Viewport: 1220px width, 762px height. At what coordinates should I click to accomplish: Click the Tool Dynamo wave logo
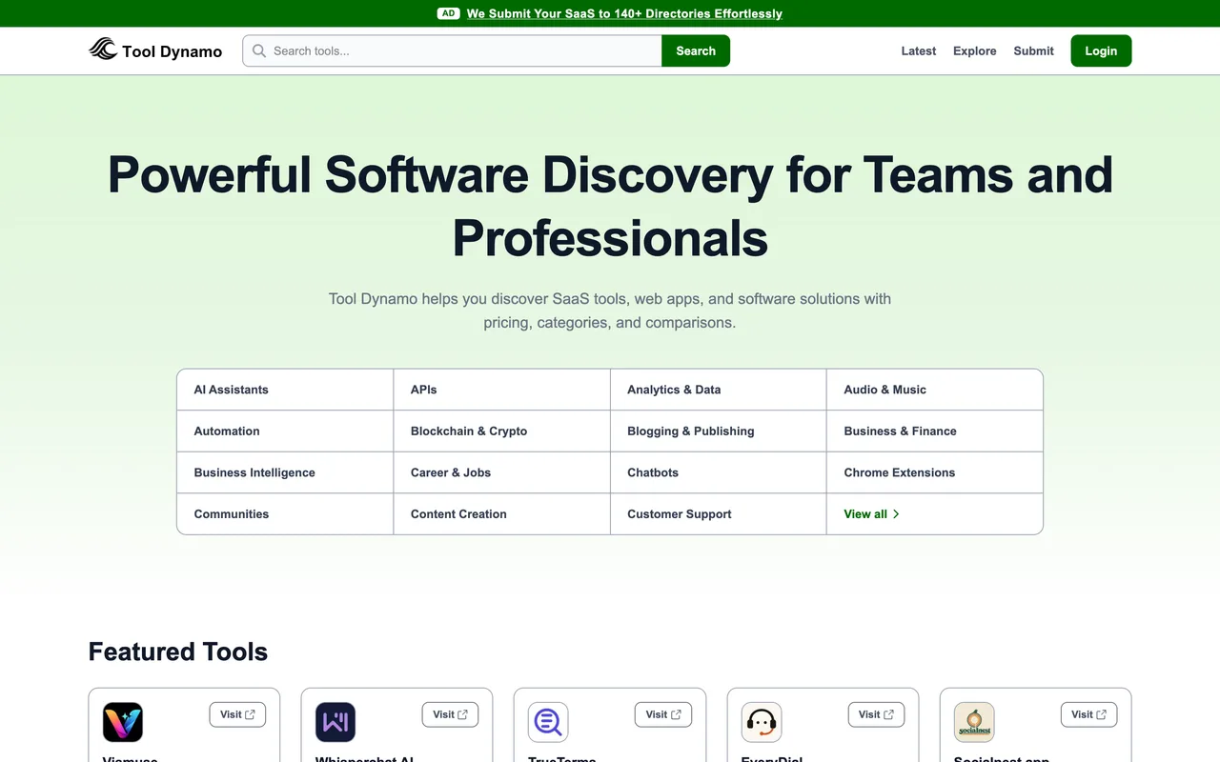point(103,50)
